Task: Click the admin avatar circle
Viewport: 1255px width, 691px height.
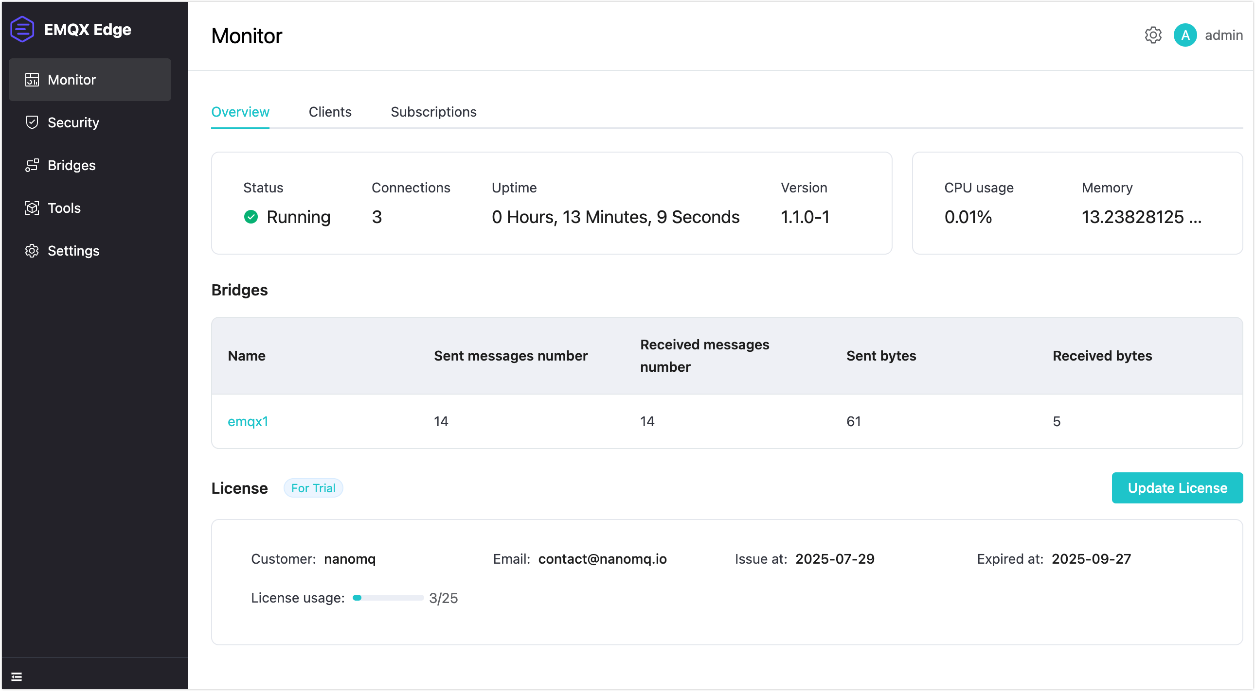Action: [x=1185, y=35]
